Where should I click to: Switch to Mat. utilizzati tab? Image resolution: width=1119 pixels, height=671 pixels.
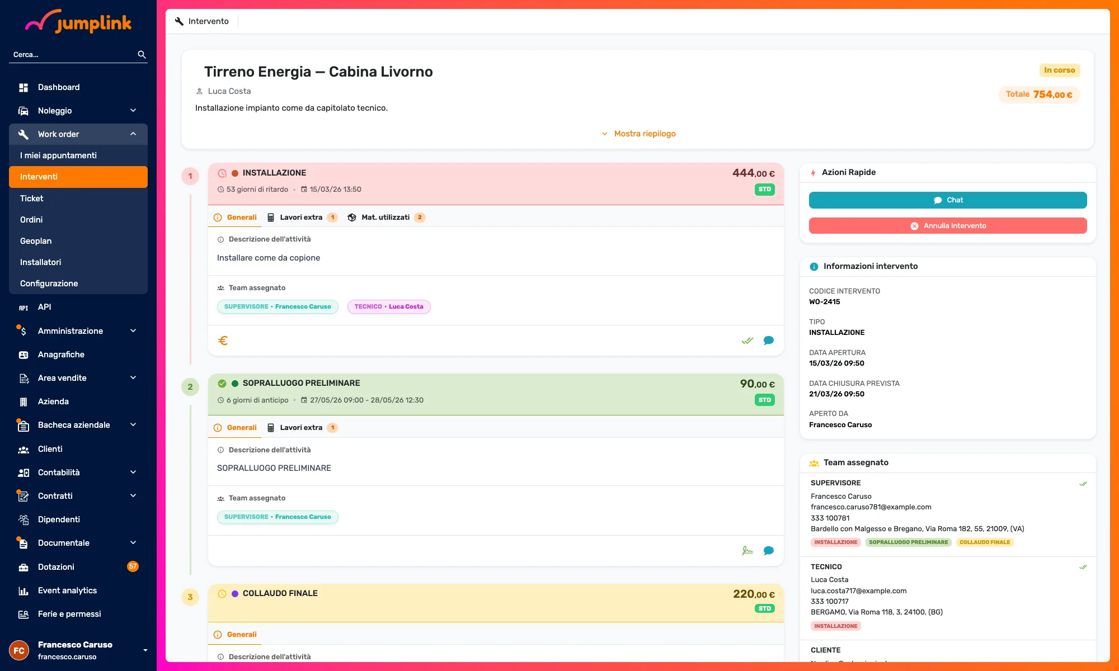pos(386,218)
